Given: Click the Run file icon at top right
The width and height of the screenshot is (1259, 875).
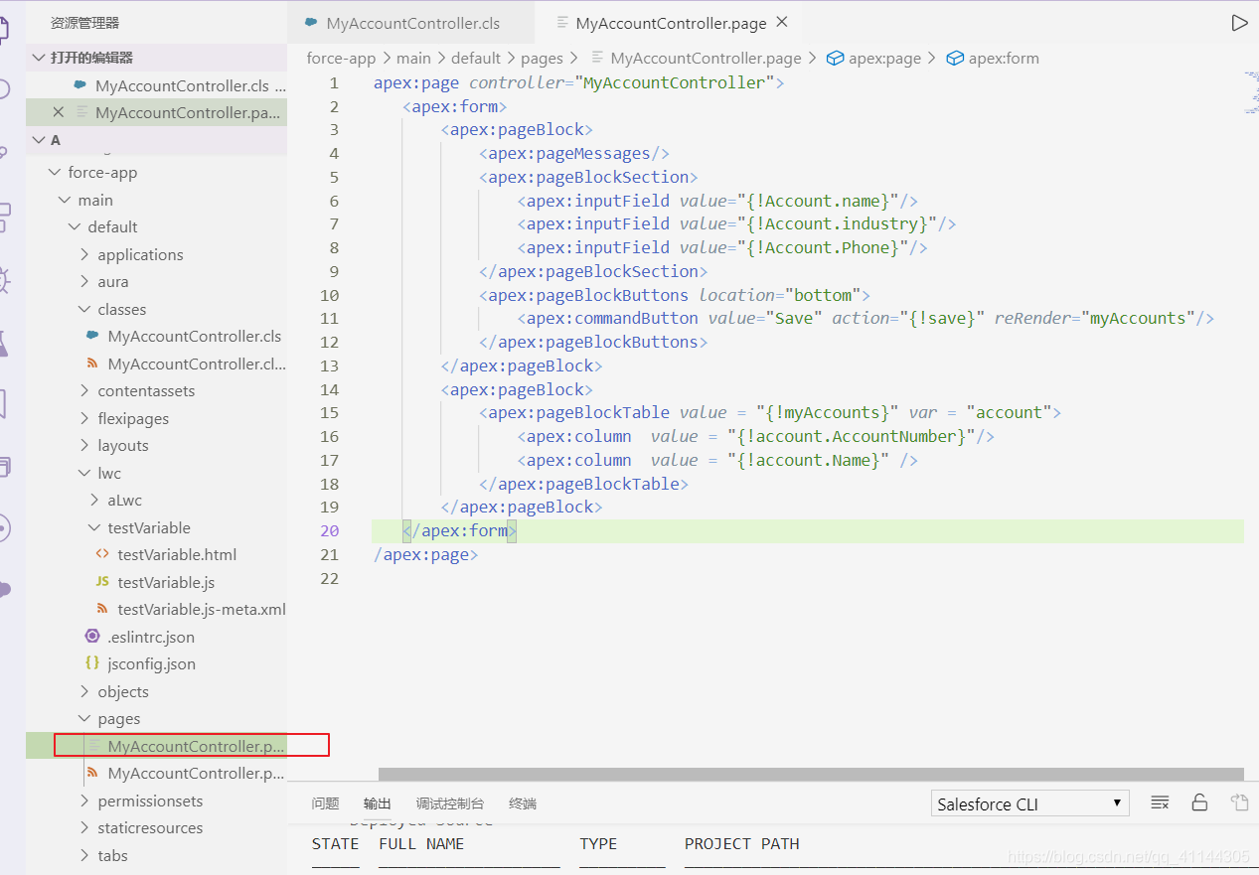Looking at the screenshot, I should [x=1239, y=21].
